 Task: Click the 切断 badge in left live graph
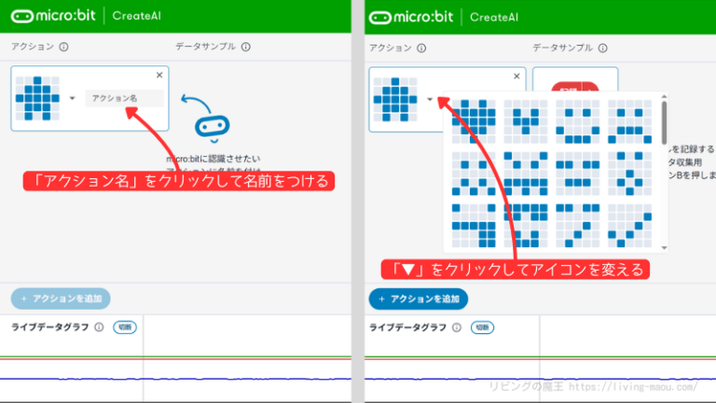point(124,327)
